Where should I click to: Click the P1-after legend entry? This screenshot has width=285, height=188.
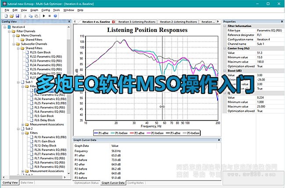[101, 133]
